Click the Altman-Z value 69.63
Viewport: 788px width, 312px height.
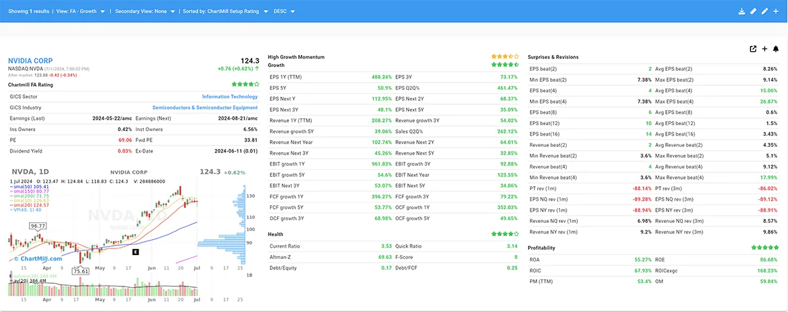385,256
